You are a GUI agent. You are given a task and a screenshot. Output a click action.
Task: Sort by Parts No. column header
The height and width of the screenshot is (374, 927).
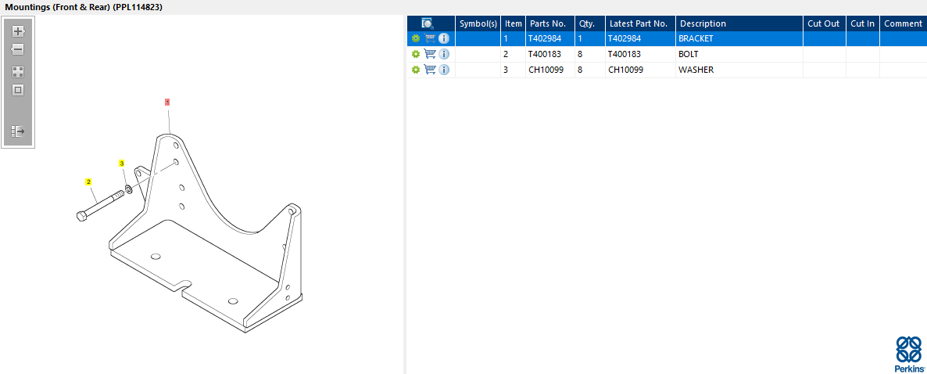549,23
